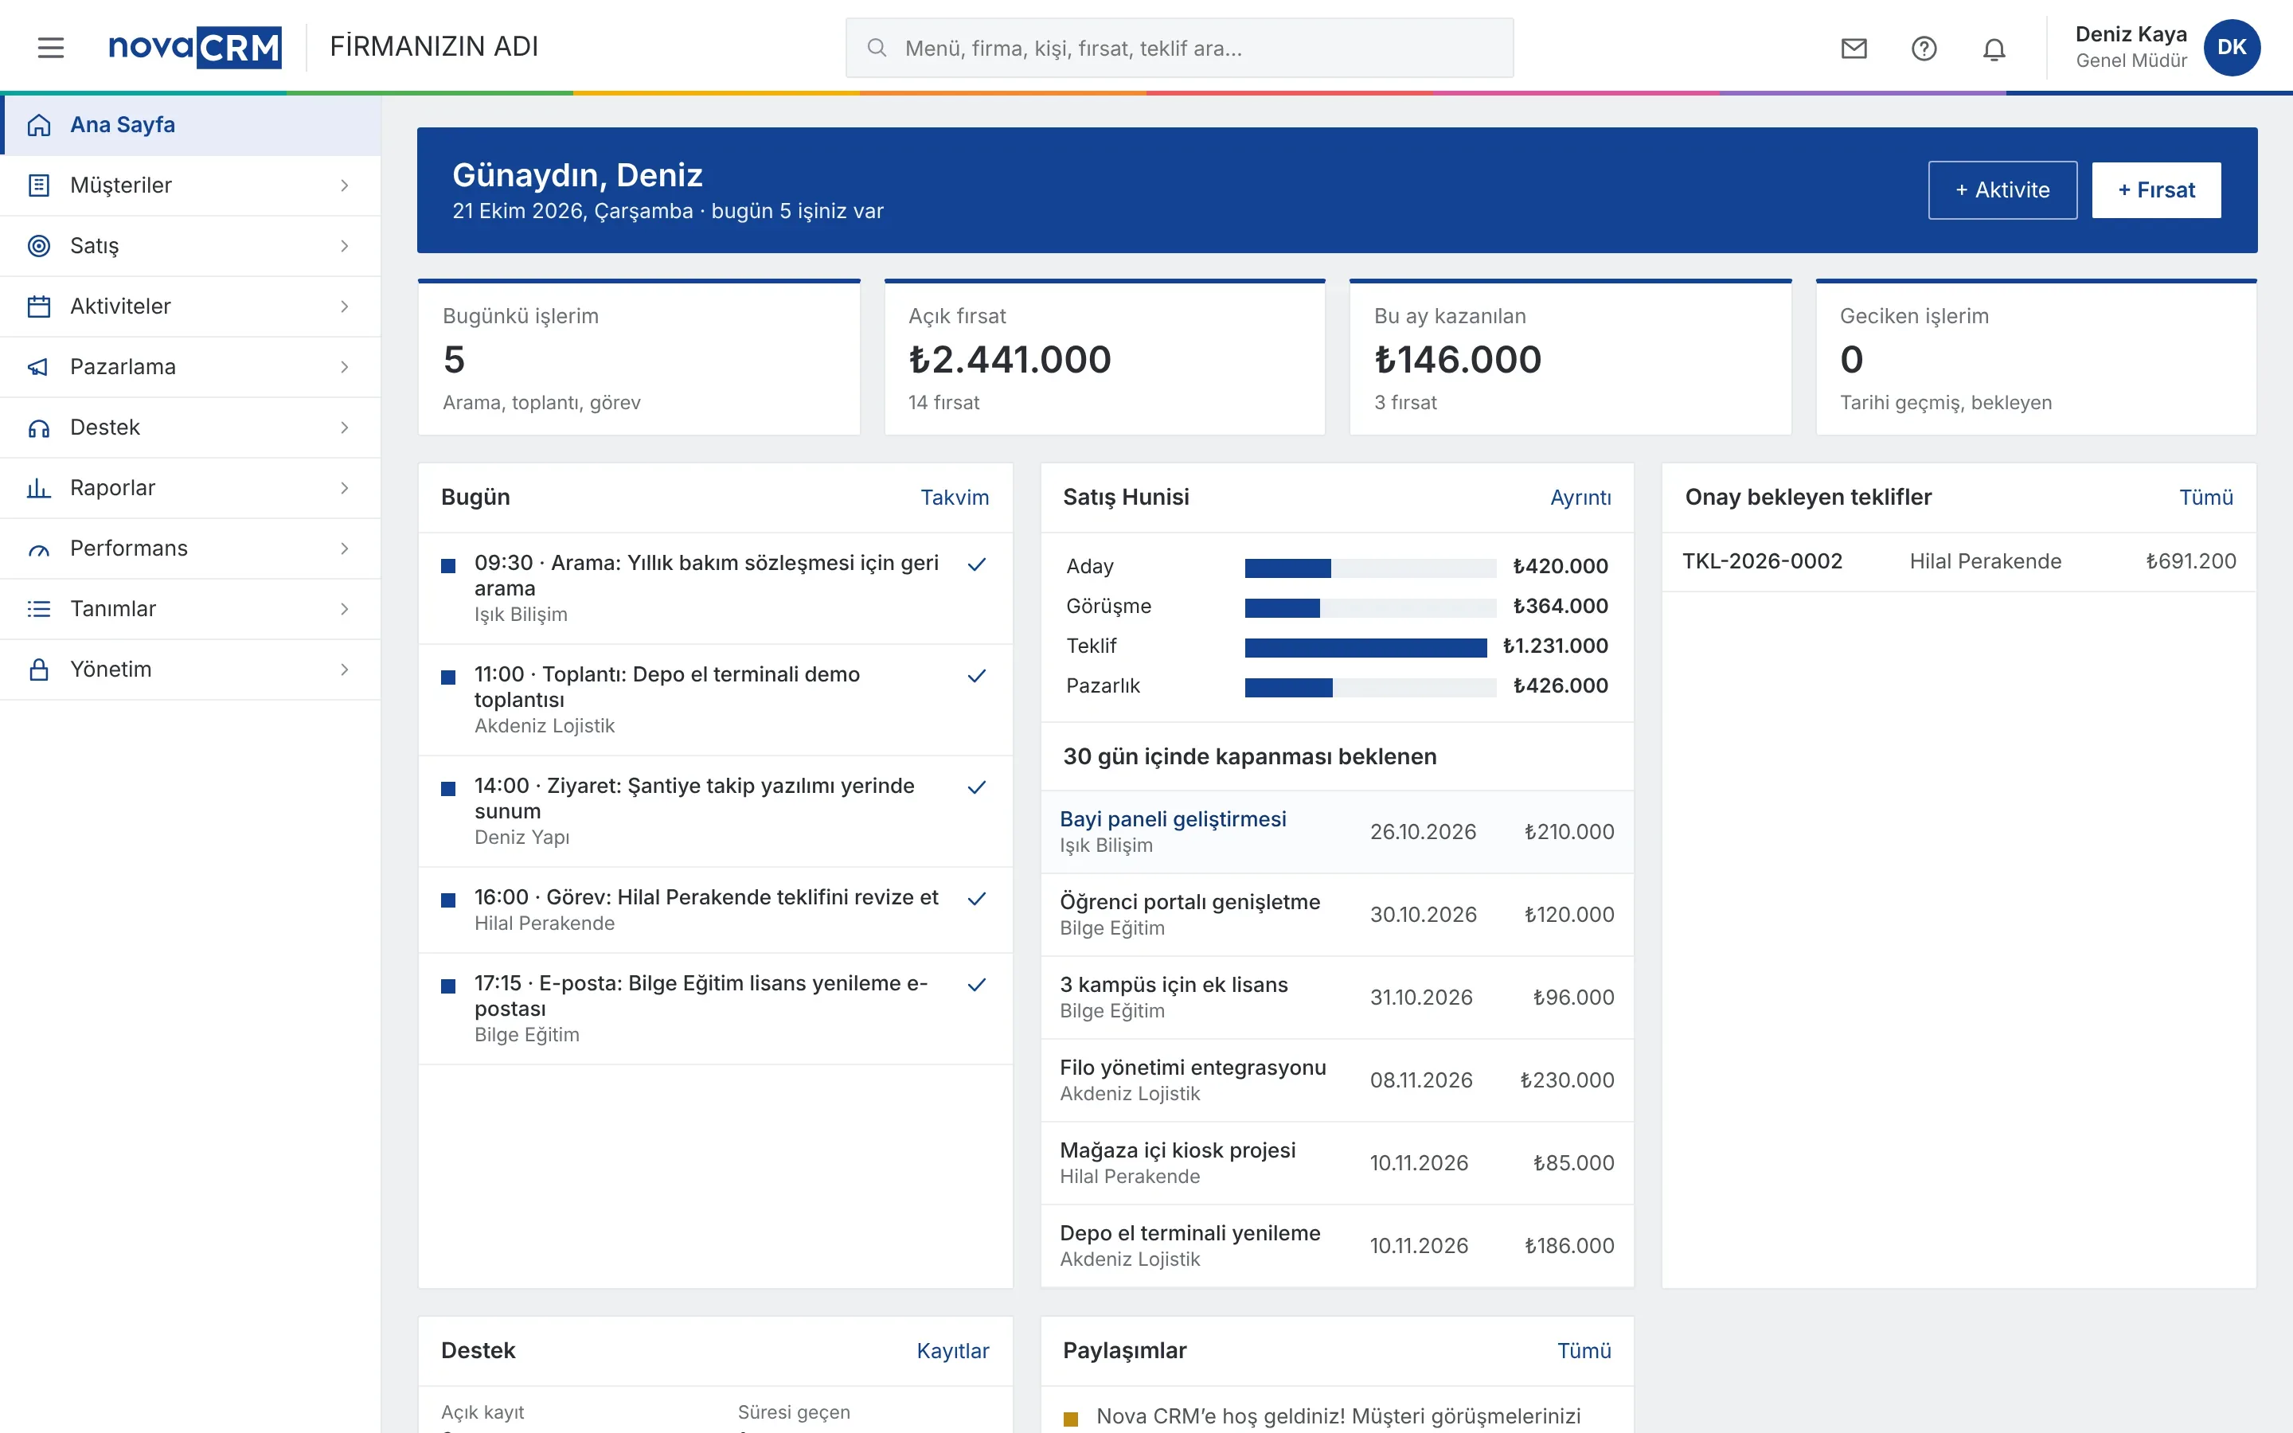Click the Yönetim lock icon
The image size is (2293, 1433).
pos(39,669)
